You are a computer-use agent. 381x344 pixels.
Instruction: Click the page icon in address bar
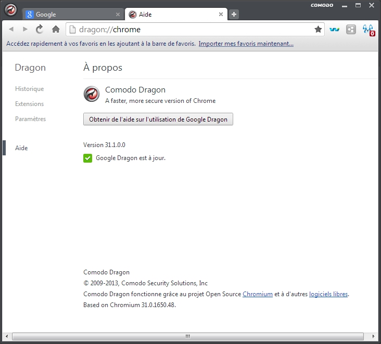click(72, 30)
